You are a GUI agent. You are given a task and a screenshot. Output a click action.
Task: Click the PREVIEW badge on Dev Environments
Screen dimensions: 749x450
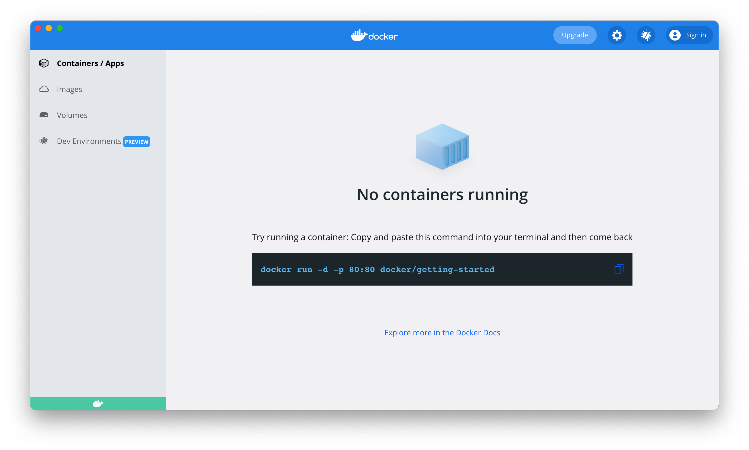click(x=136, y=142)
